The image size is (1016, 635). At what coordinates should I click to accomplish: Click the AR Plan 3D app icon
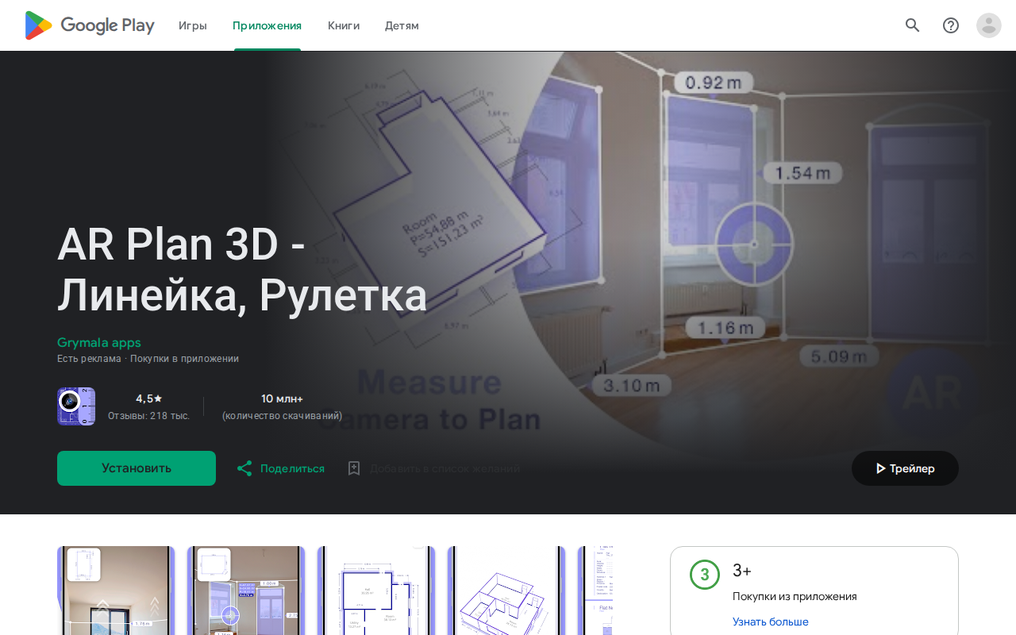pos(76,406)
